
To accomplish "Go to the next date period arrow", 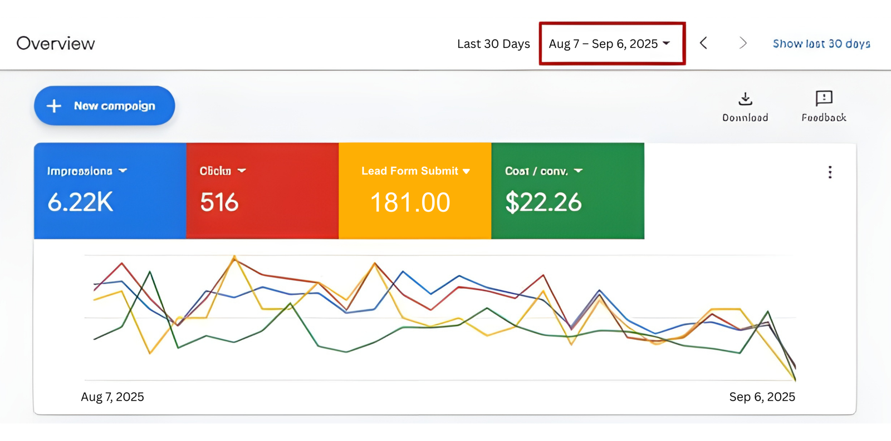I will [742, 43].
